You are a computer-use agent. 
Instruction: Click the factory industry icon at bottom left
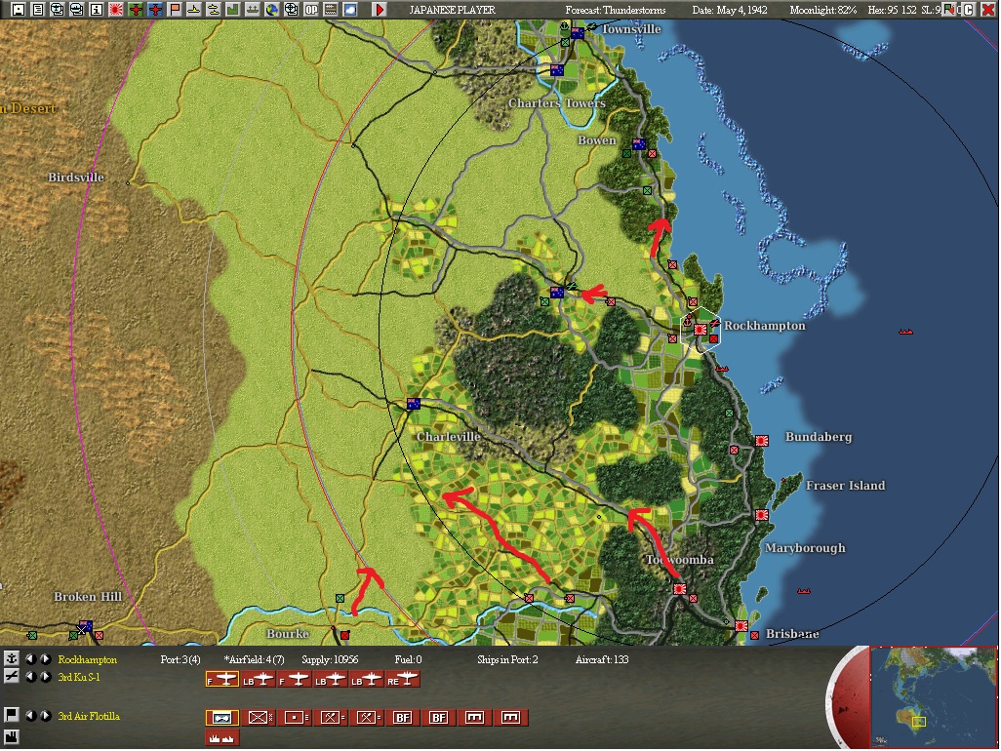[x=11, y=737]
